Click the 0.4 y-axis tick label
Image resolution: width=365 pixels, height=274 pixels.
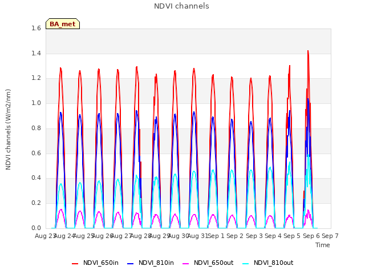click(36, 178)
